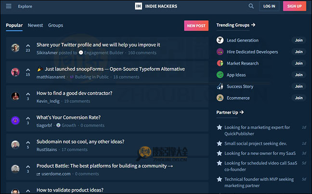Open How to validate product ideas? post

70,190
